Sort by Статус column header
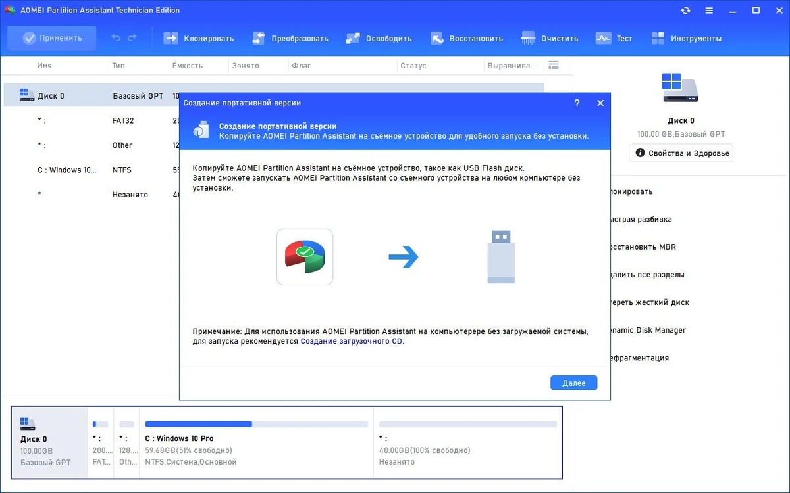The image size is (790, 493). tap(413, 66)
